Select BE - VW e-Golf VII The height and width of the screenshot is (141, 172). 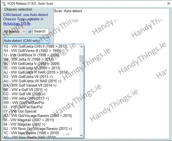[x=41, y=90]
